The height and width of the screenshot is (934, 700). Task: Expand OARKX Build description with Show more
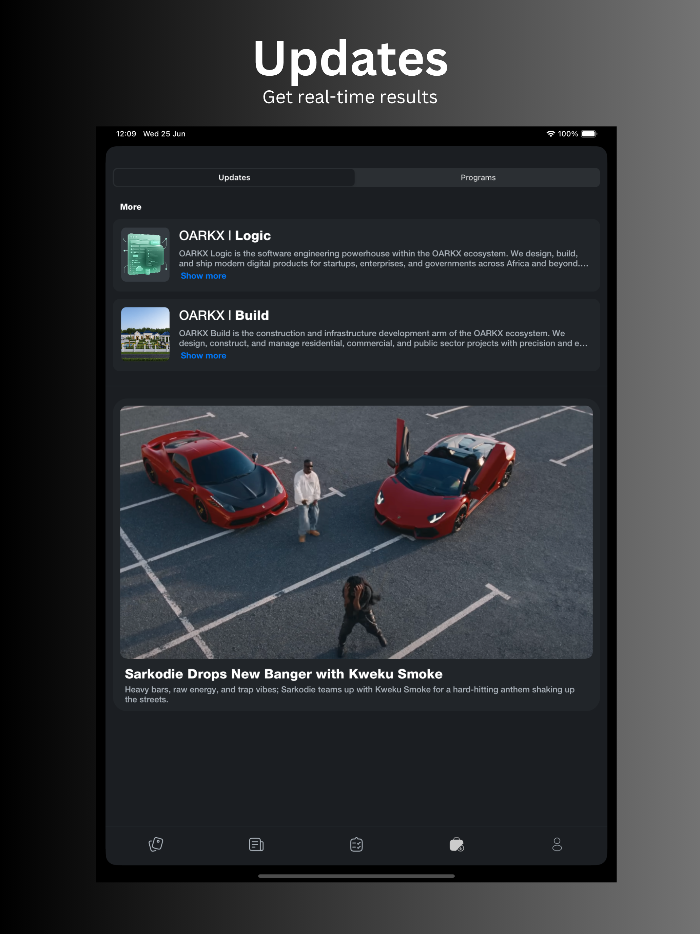click(203, 356)
